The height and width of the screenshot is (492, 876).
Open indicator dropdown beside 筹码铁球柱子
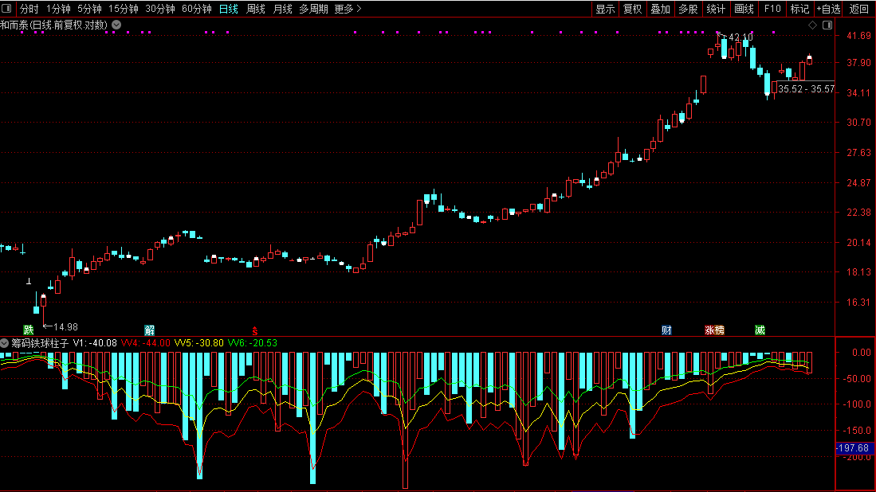click(5, 343)
